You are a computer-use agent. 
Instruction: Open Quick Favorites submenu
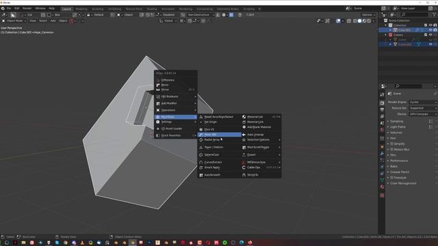click(x=176, y=135)
